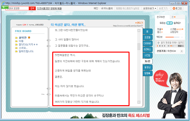Select the 게시판 tab
The image size is (190, 121).
148,61
